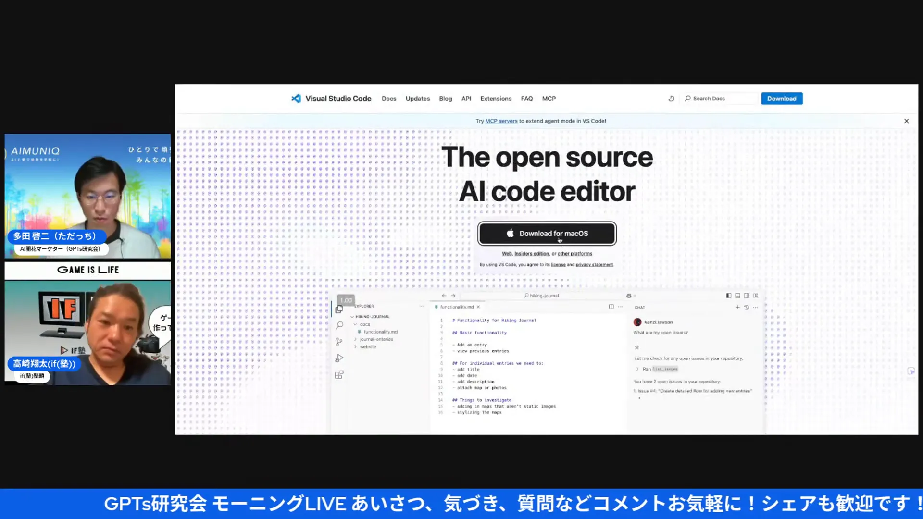Expand the journal-entries folder
The width and height of the screenshot is (923, 519).
(x=374, y=339)
